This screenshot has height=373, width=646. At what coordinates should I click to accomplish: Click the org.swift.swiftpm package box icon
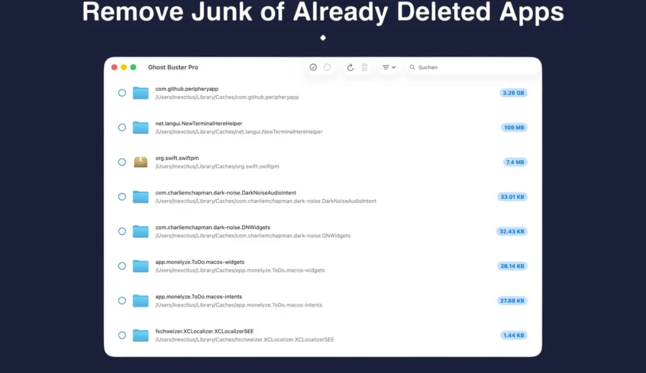click(141, 162)
